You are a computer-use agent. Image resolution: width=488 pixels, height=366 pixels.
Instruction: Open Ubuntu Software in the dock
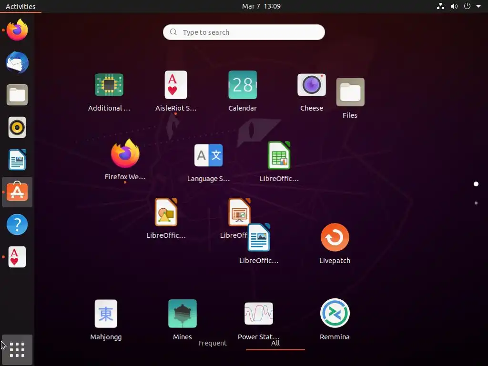(17, 192)
